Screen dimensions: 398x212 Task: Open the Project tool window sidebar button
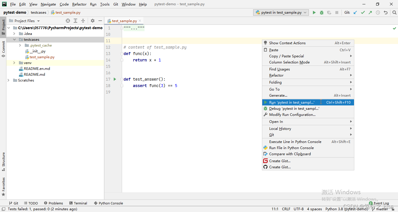point(3,27)
